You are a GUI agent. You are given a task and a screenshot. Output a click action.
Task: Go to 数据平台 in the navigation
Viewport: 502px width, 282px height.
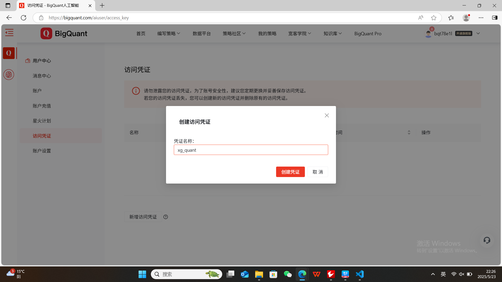202,33
